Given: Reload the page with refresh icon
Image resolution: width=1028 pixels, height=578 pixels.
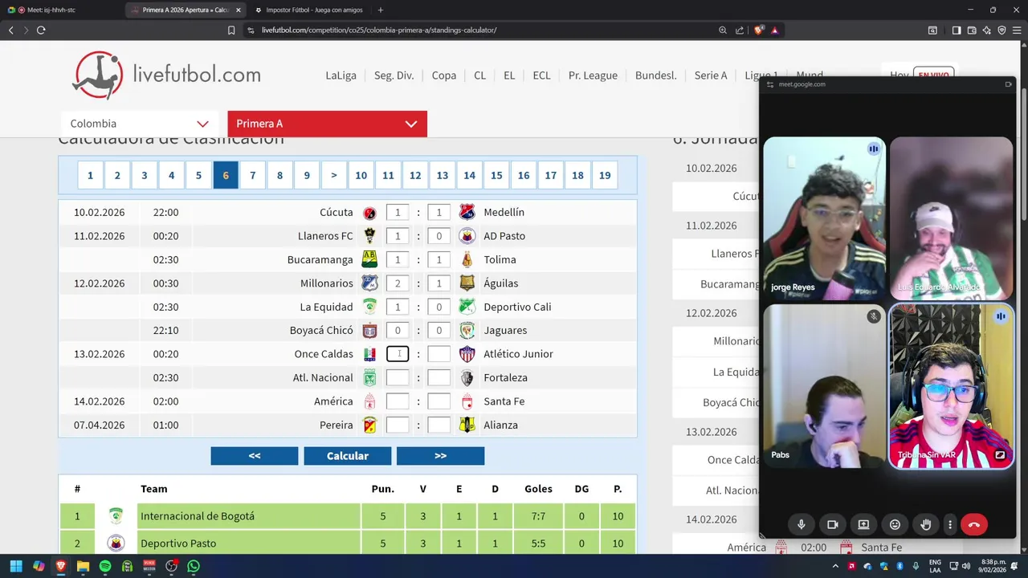Looking at the screenshot, I should pos(41,30).
